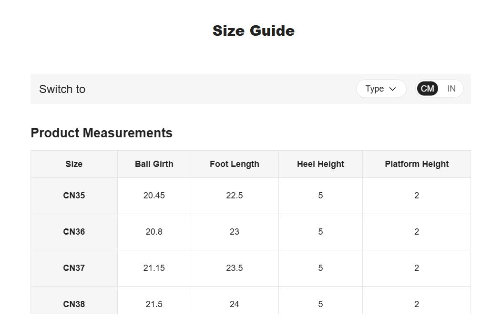
Task: Select the CN35 size row label
Action: click(74, 196)
